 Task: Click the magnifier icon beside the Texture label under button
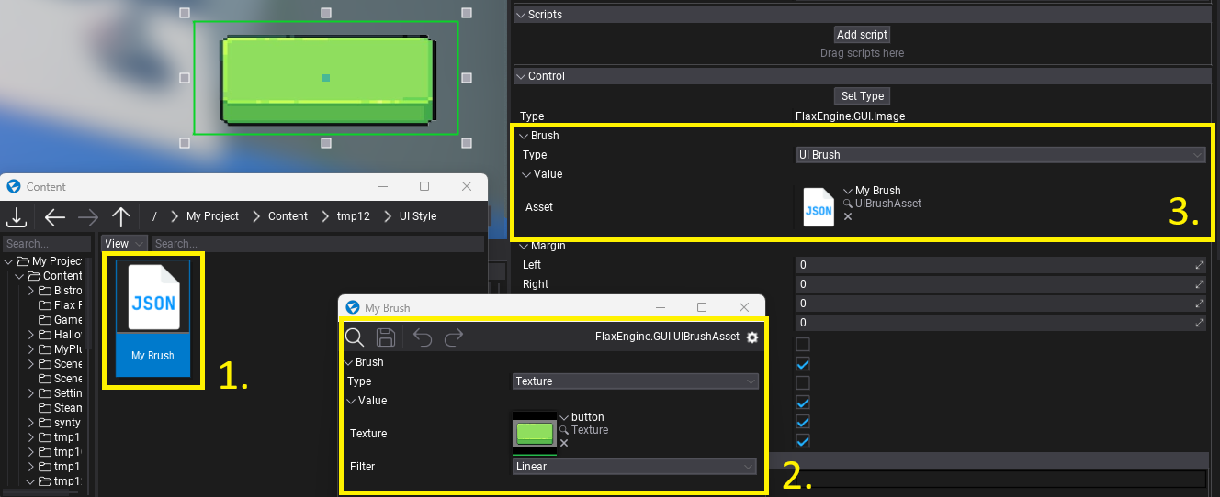tap(564, 430)
